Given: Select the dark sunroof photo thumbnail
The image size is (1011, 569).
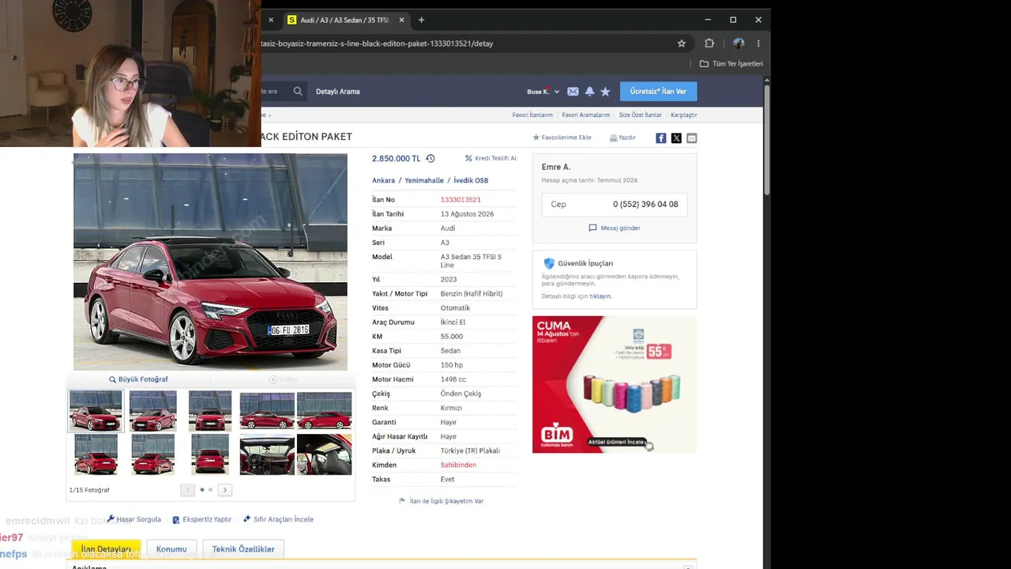Looking at the screenshot, I should pos(324,454).
